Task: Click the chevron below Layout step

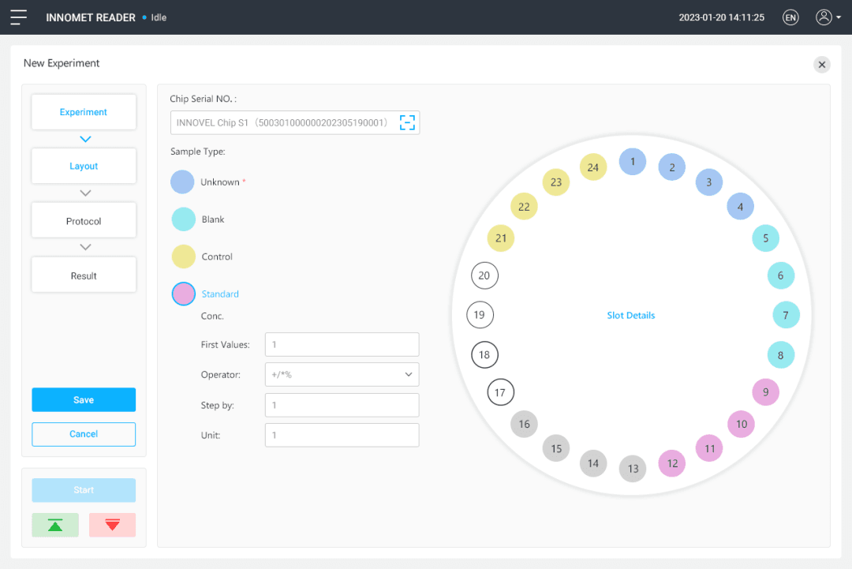Action: pyautogui.click(x=85, y=193)
